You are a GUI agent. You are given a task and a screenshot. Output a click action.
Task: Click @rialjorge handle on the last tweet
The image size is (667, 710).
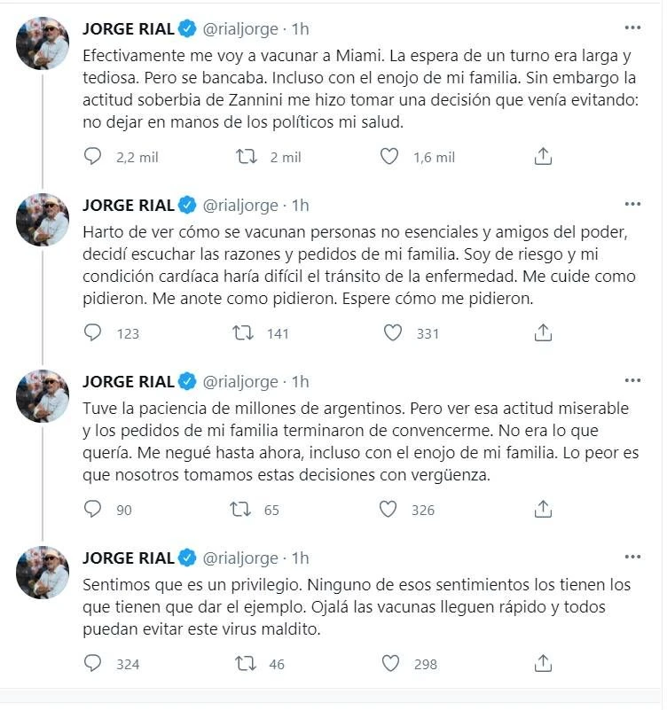241,558
